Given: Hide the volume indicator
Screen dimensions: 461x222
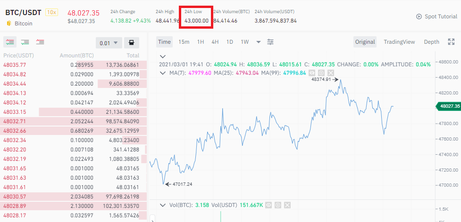Looking at the screenshot, I should pyautogui.click(x=268, y=205).
